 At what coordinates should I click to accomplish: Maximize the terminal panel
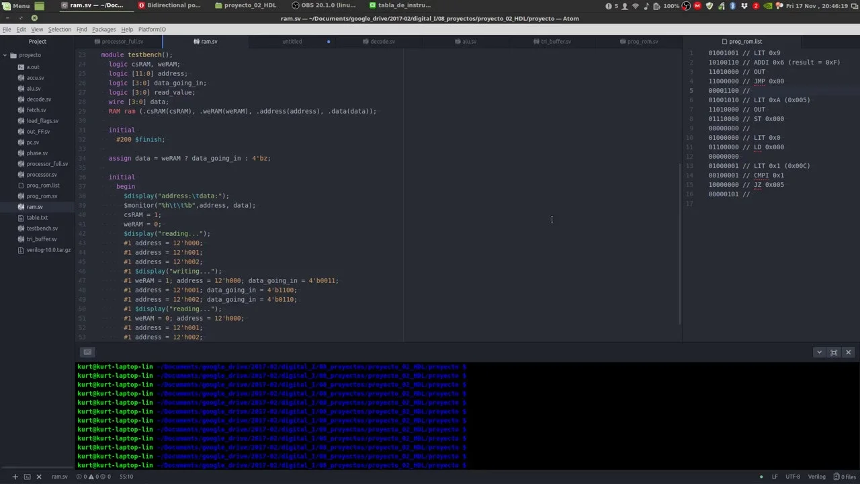pyautogui.click(x=834, y=352)
